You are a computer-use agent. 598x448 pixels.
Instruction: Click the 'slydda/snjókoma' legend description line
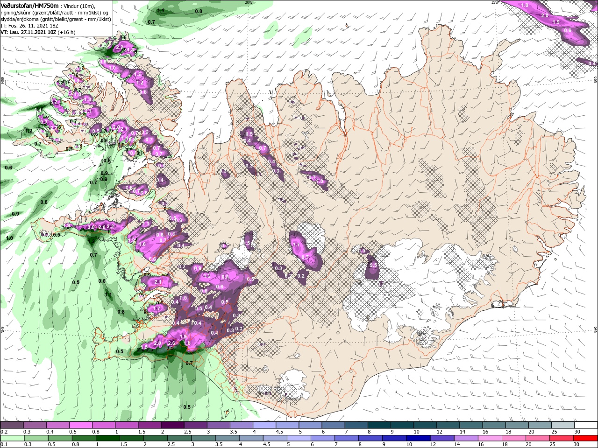coord(55,19)
